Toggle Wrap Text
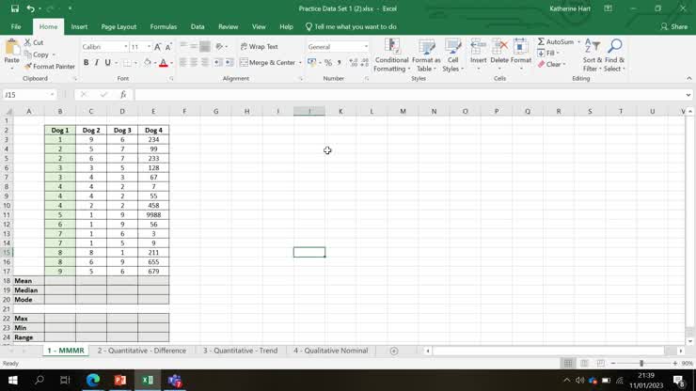 coord(260,47)
